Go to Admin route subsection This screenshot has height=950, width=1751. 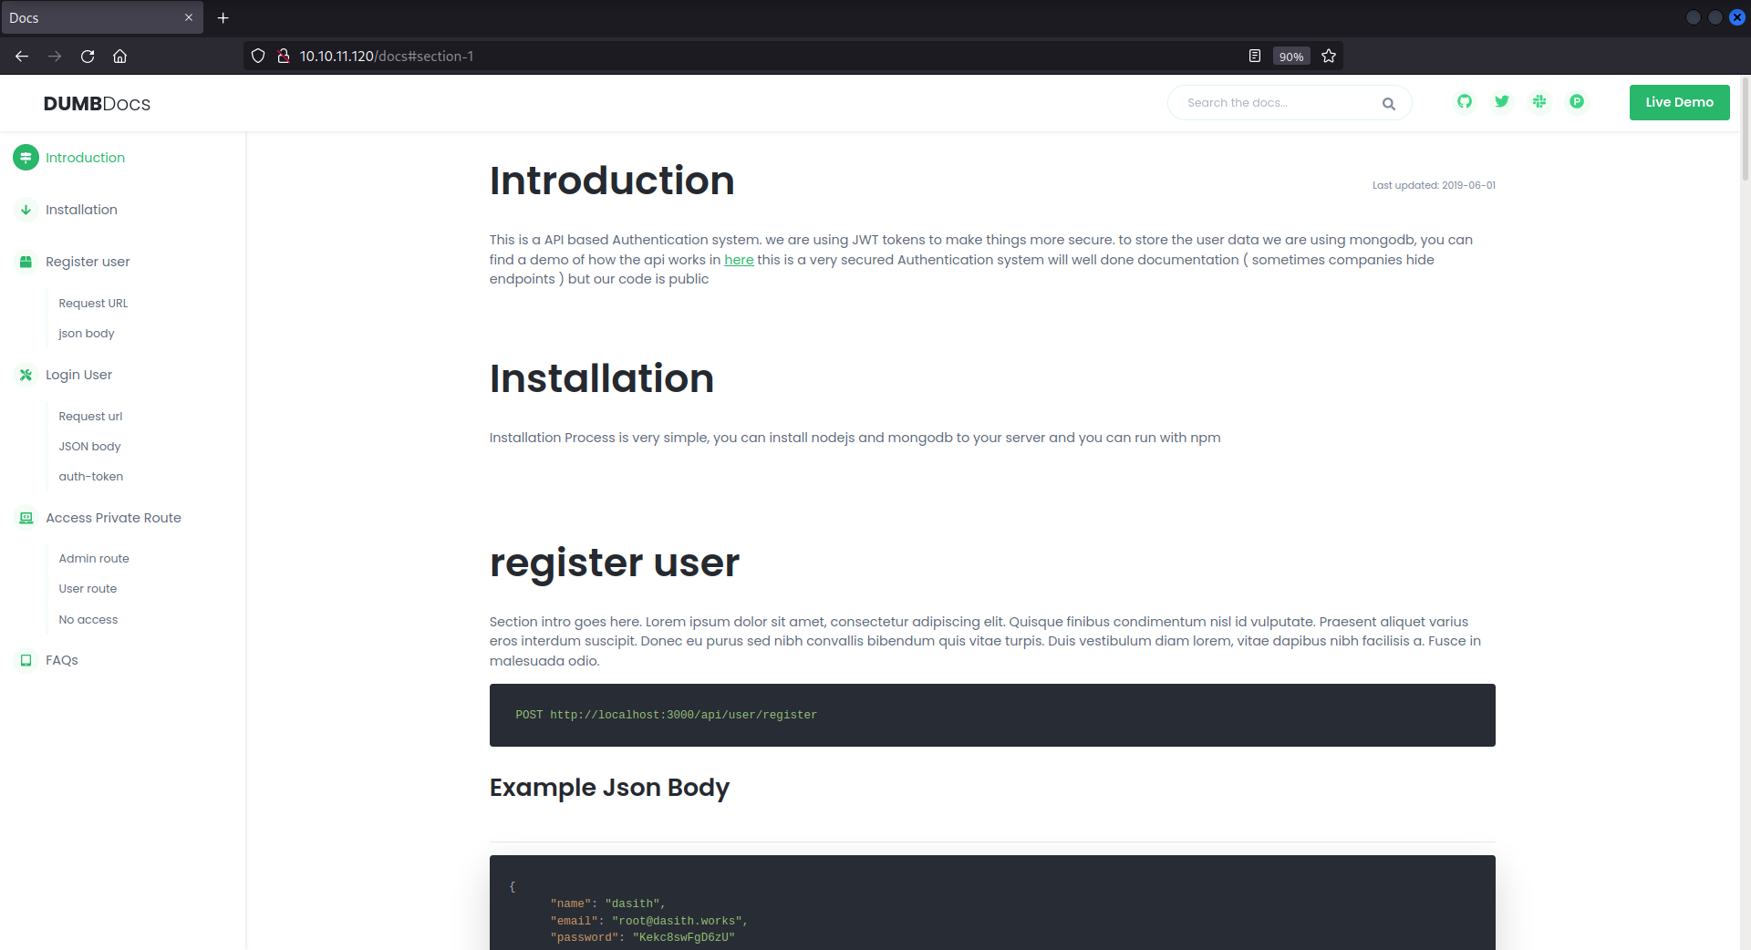(x=94, y=559)
